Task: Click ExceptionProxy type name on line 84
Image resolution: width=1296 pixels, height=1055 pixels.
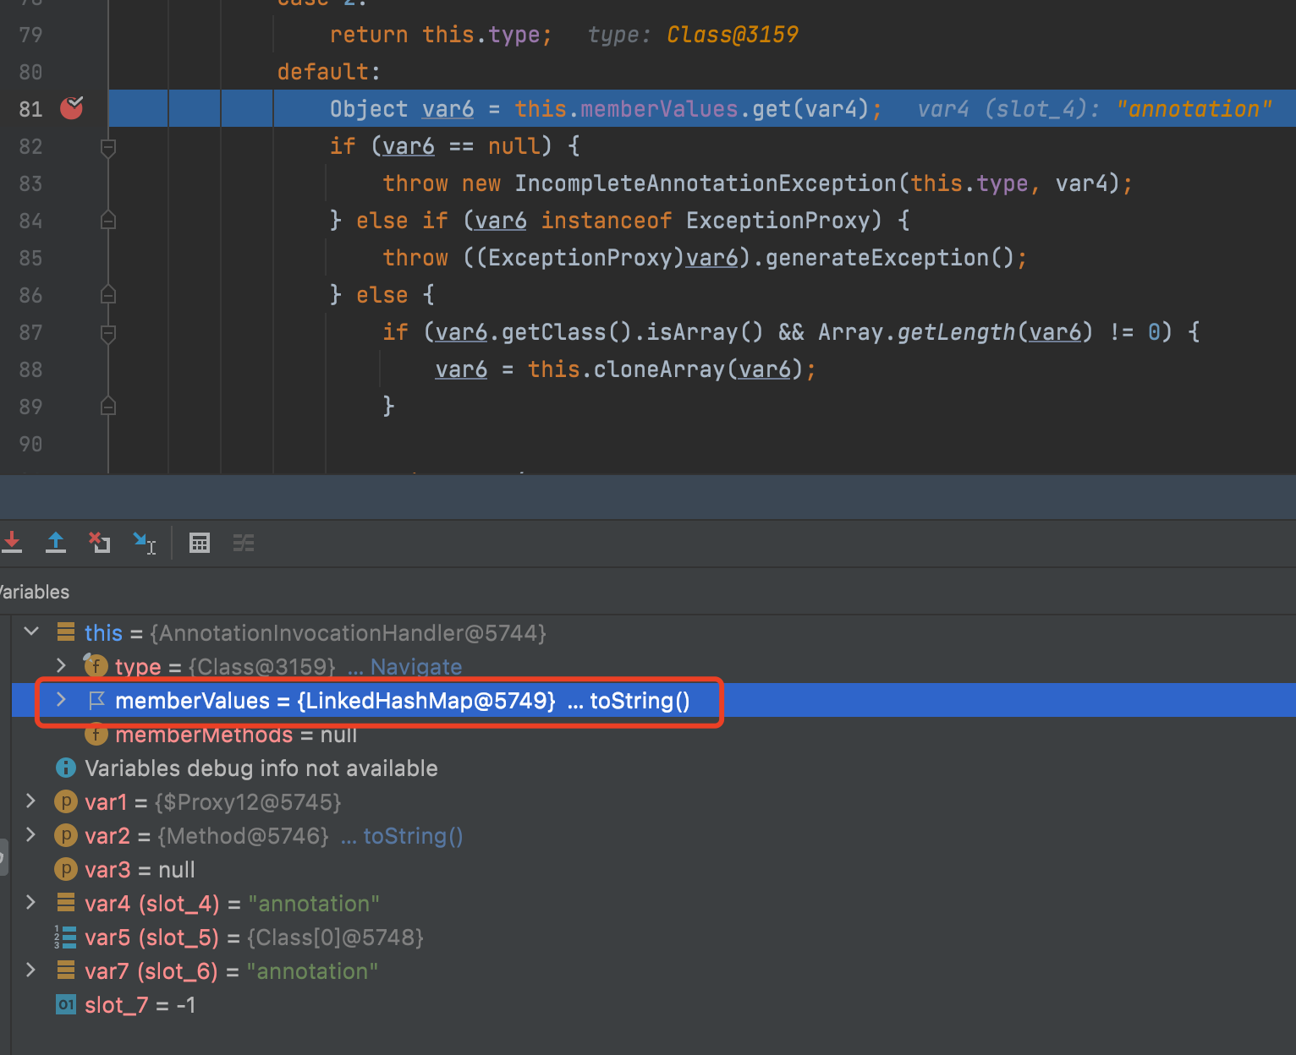Action: tap(777, 221)
